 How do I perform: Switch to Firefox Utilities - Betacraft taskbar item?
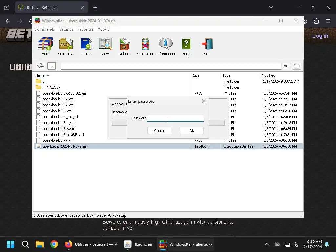coord(91,244)
